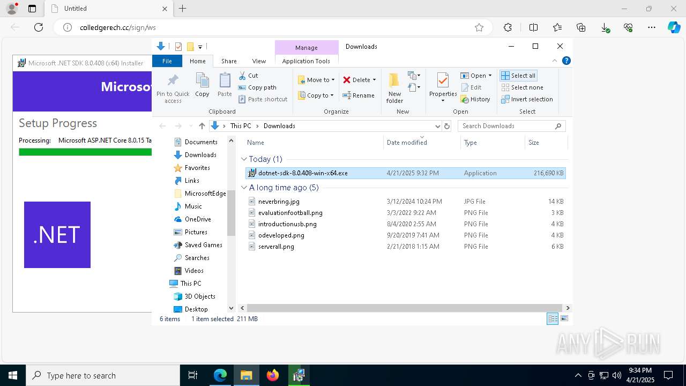Cut the selected file
This screenshot has height=386, width=686.
point(248,76)
